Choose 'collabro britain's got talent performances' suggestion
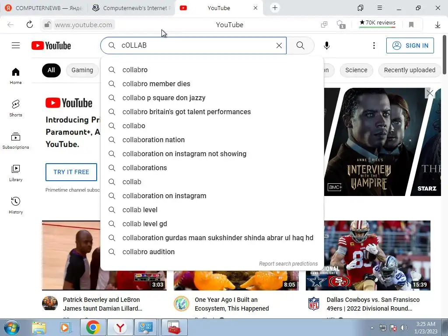The height and width of the screenshot is (336, 448). coord(212,112)
